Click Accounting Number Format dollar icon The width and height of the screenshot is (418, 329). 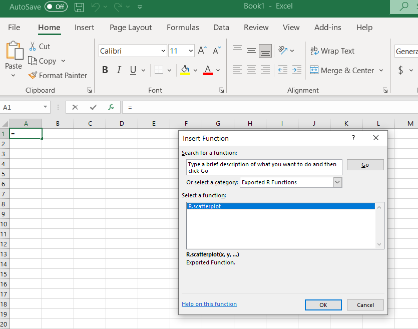coord(400,70)
